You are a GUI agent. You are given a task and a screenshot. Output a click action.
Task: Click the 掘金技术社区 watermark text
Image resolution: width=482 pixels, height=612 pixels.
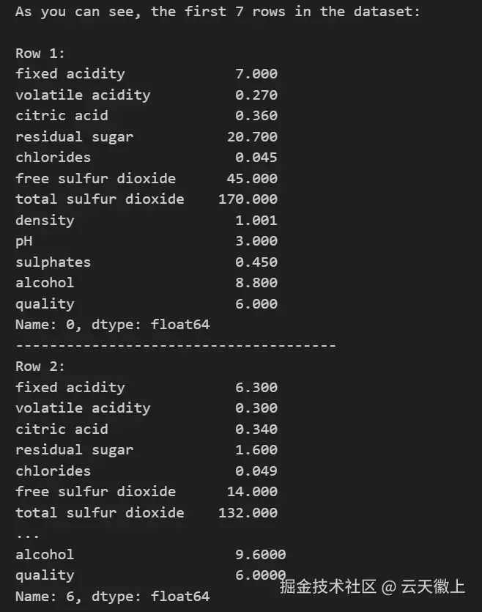click(327, 586)
